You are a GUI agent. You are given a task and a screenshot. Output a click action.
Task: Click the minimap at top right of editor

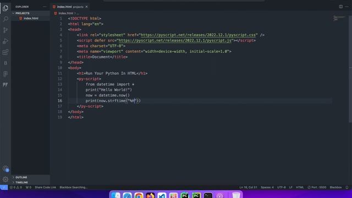click(x=339, y=18)
